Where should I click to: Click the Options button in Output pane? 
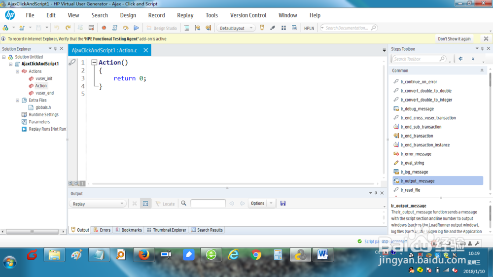257,204
